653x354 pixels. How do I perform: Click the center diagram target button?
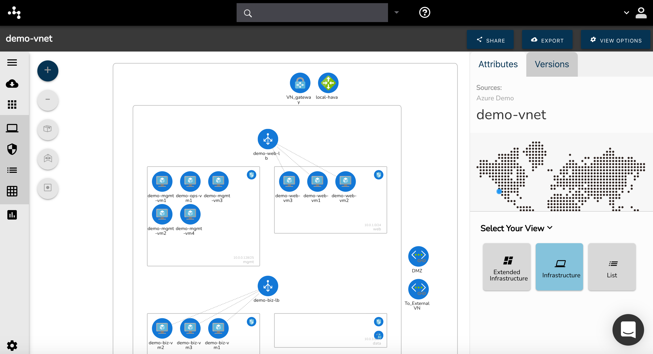pos(48,188)
